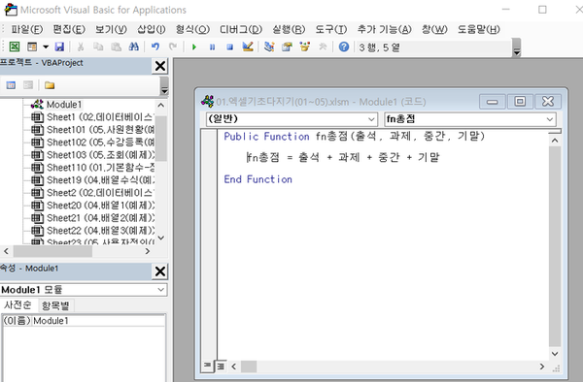Stop and reset with square icon
This screenshot has height=382, width=583.
(x=229, y=48)
